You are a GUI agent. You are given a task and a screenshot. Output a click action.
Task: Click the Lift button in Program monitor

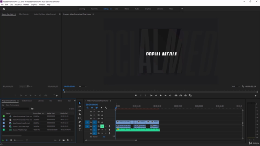[176, 96]
